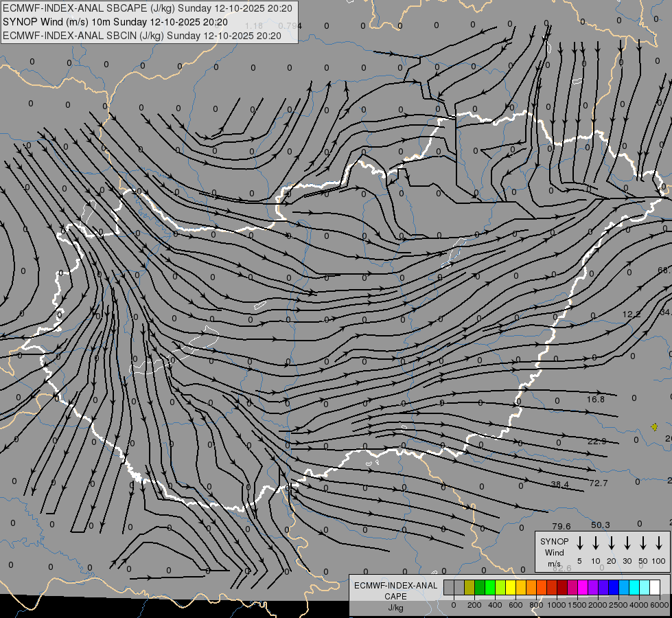Click the 79.6 CAPE value on map
This screenshot has height=618, width=672.
[561, 526]
